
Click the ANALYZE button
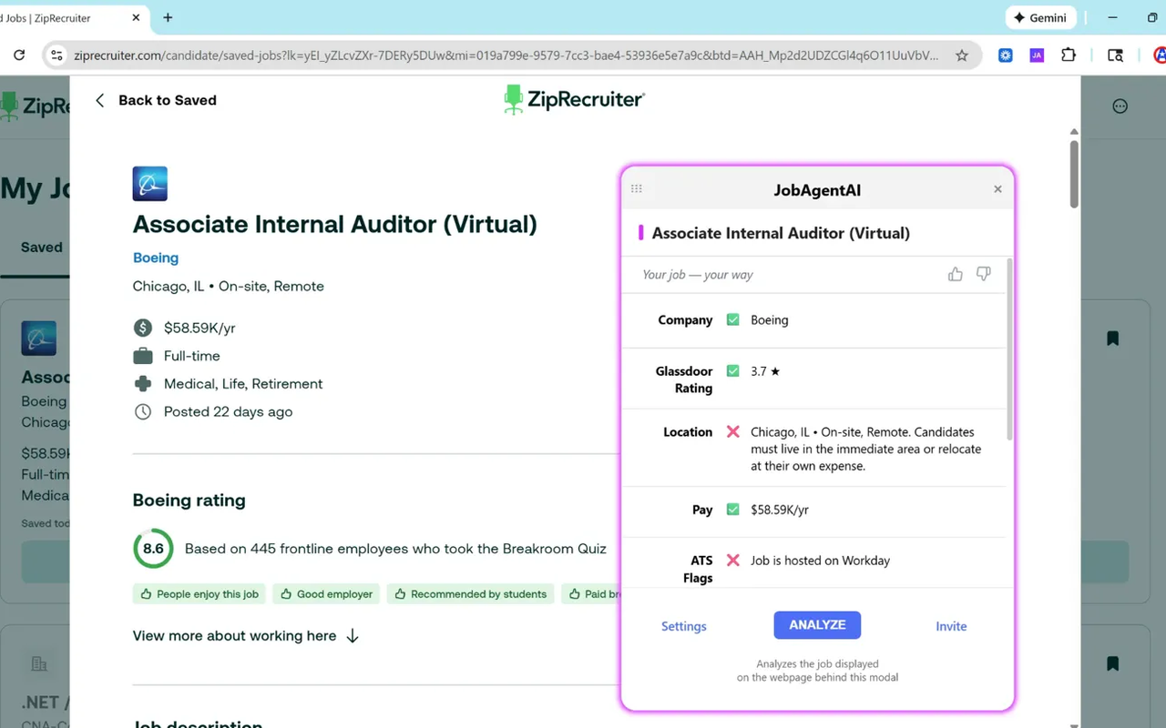pos(817,625)
